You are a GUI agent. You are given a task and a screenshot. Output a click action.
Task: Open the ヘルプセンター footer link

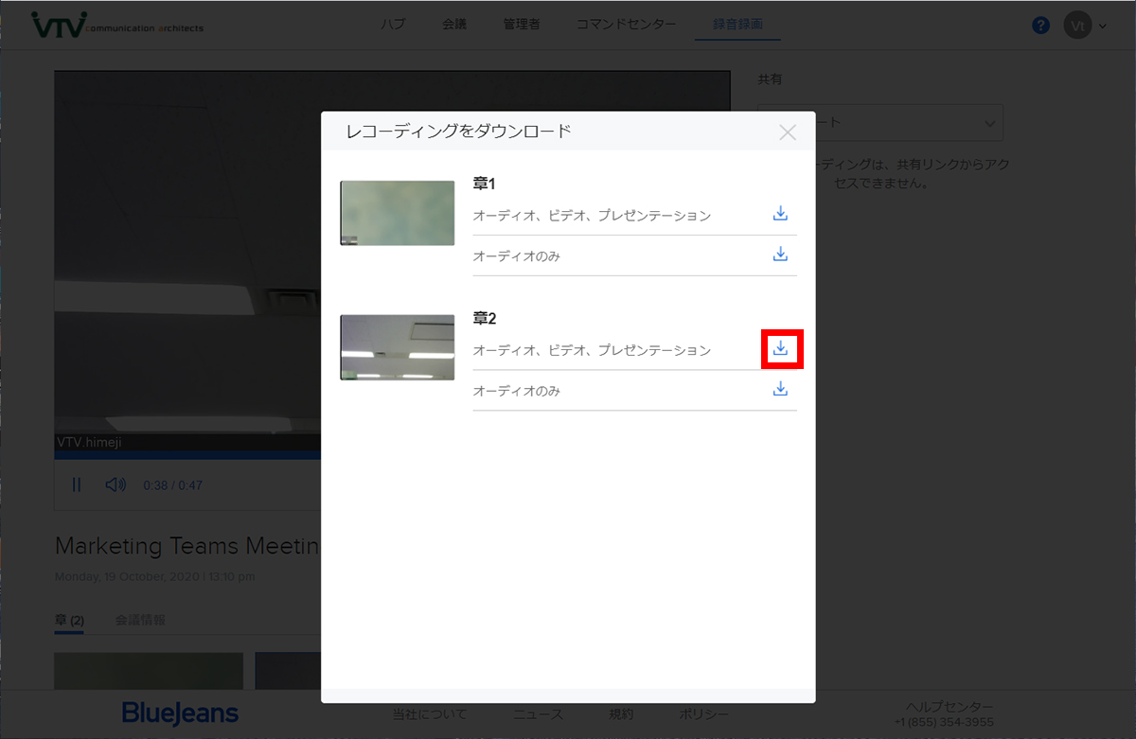point(950,707)
